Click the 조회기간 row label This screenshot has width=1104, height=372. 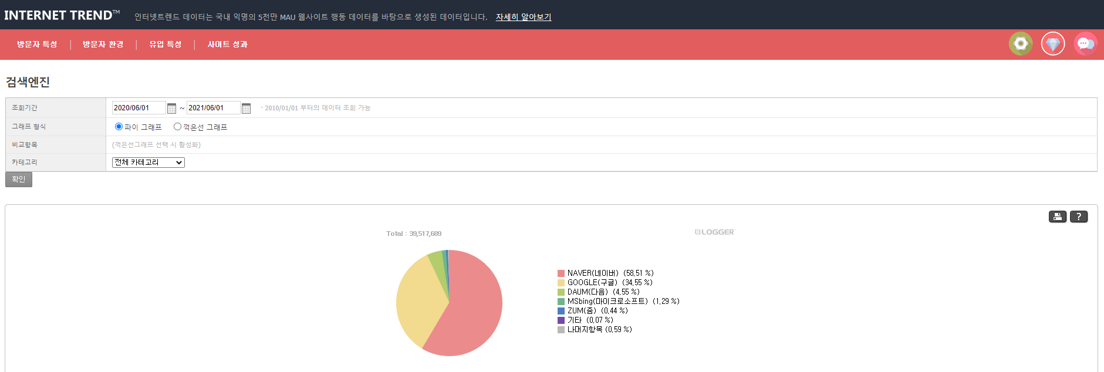point(25,108)
